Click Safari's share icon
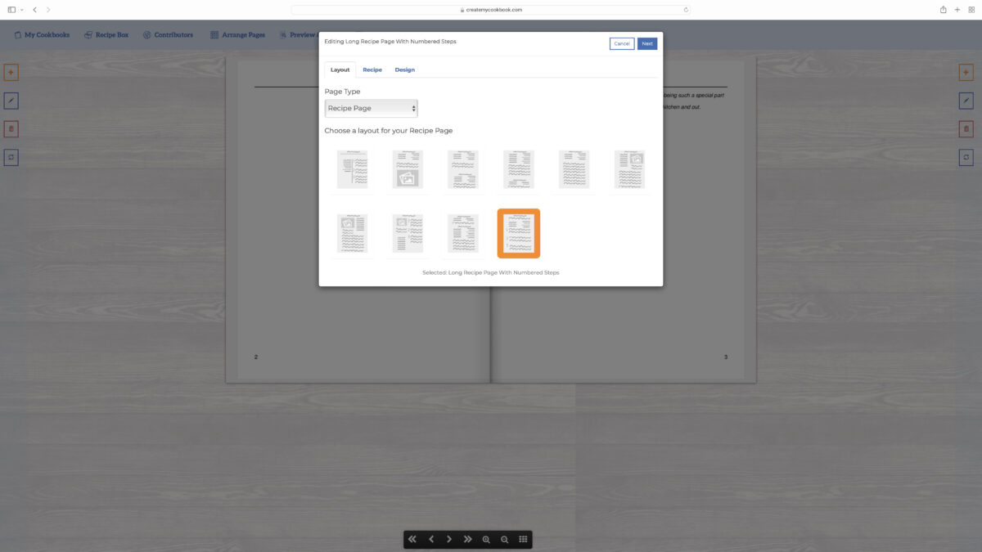 click(x=944, y=10)
